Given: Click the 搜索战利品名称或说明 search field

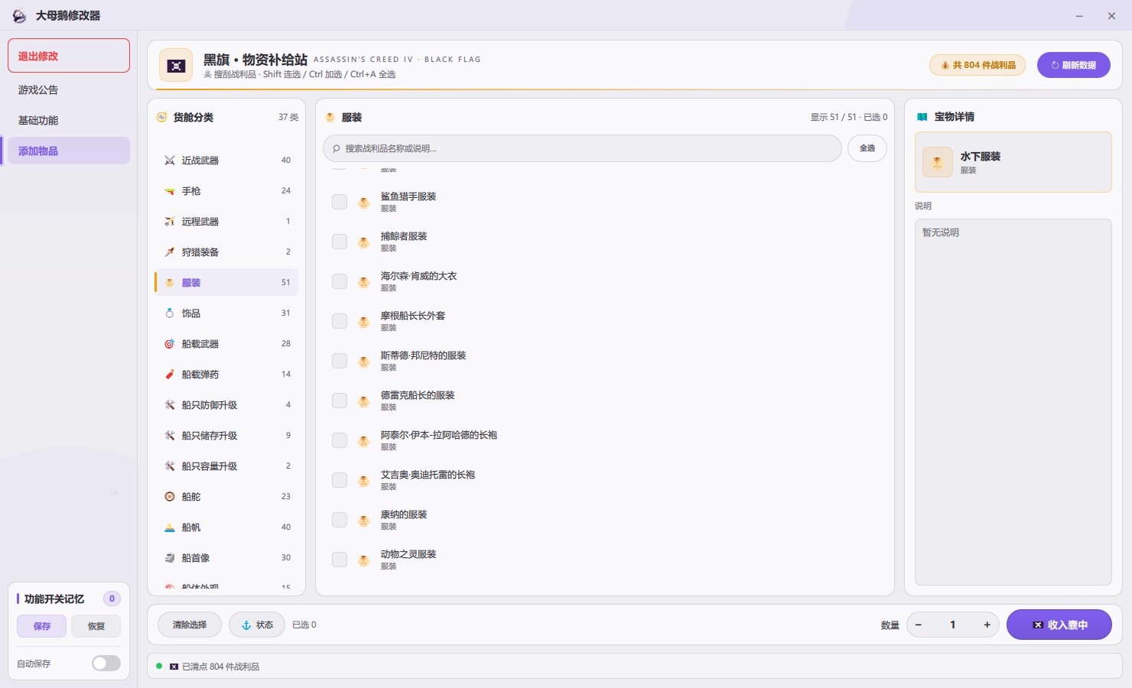Looking at the screenshot, I should [x=582, y=148].
